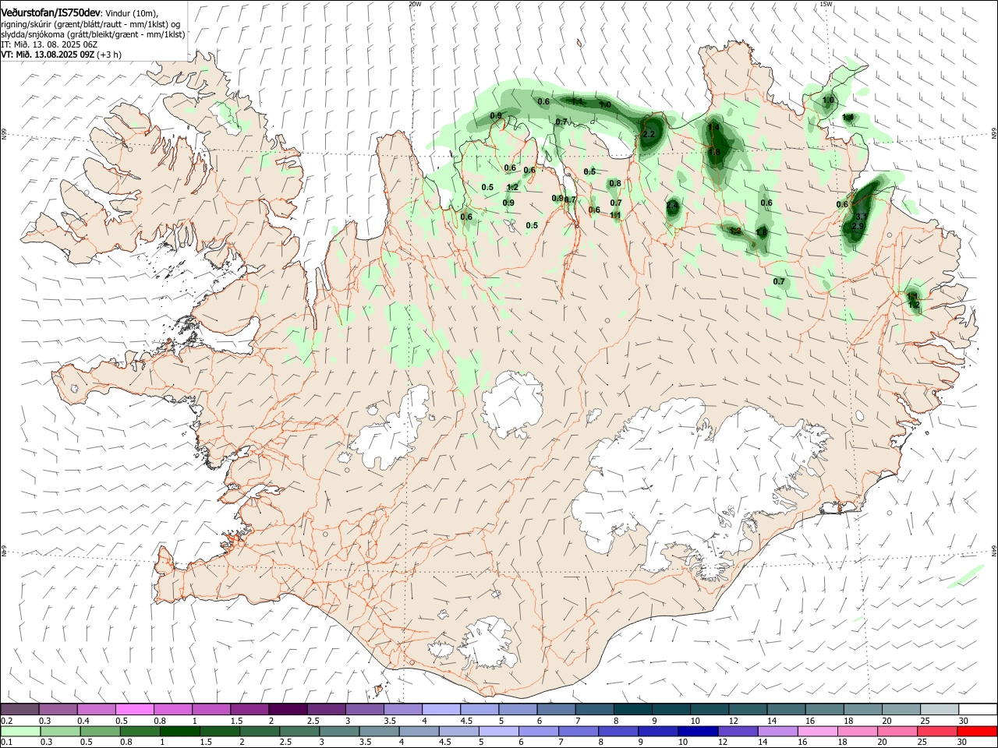Click the grey 20 swatch in the upper snow legend
The image size is (998, 748).
901,709
